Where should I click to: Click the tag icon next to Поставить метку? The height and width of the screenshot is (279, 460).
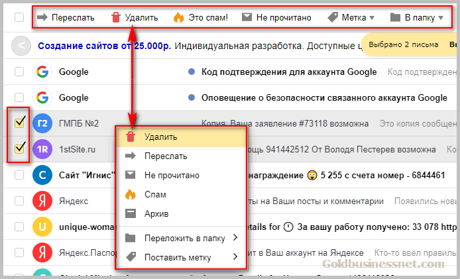pos(131,257)
